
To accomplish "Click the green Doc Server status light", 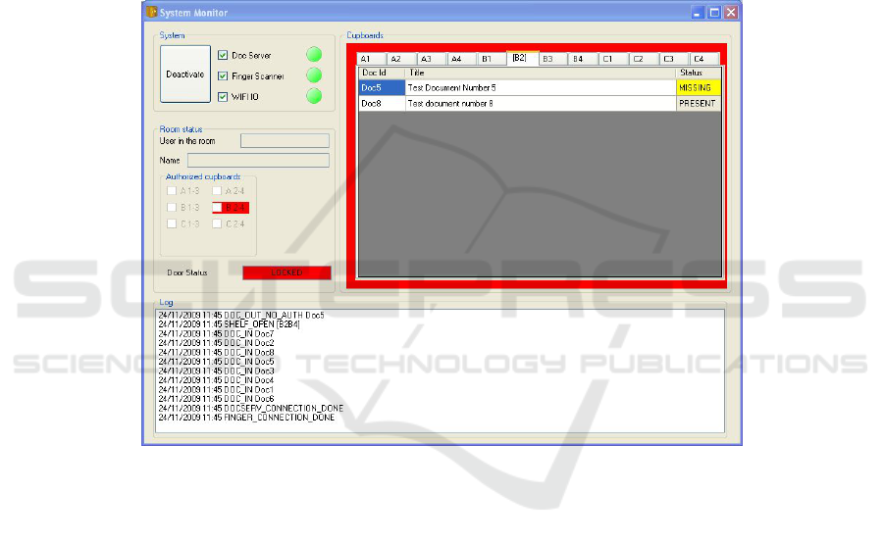I will coord(314,55).
